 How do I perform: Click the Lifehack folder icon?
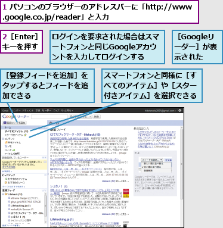pos(6,194)
